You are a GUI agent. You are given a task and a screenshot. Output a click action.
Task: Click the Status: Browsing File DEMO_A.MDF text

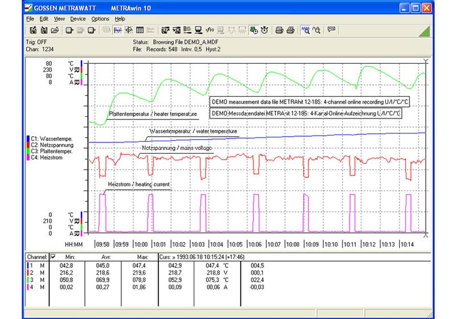176,42
